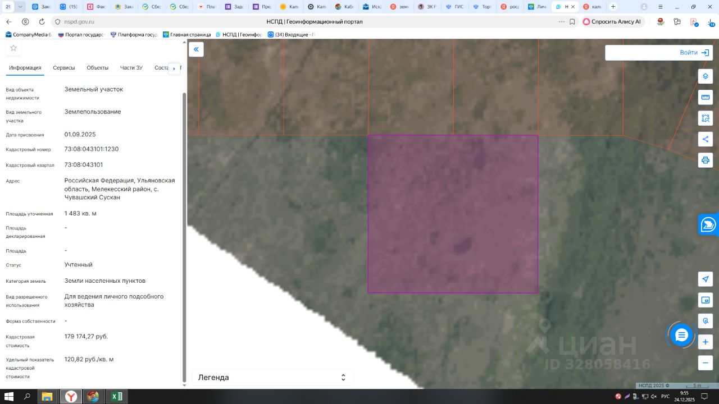The width and height of the screenshot is (719, 404).
Task: Select the status value Учтенный
Action: pos(79,265)
